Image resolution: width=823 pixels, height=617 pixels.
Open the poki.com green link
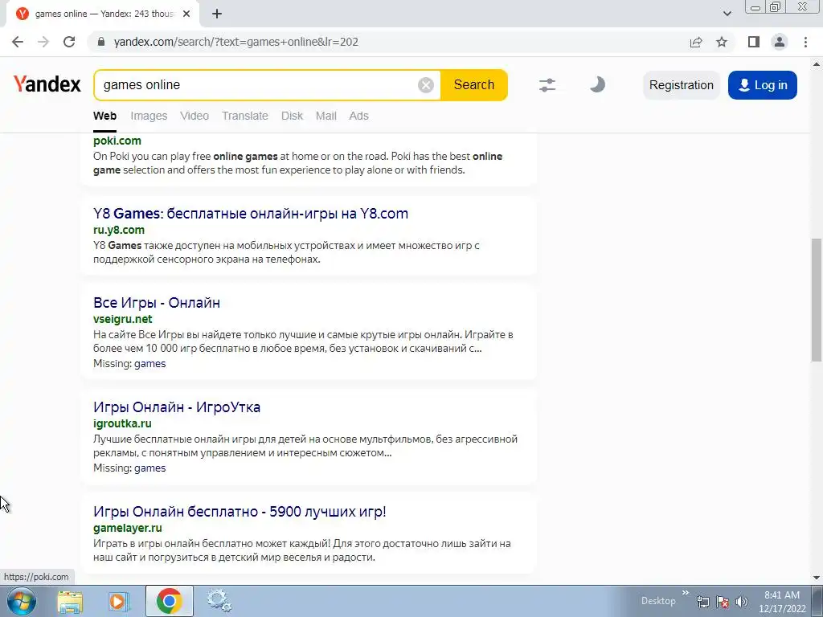pos(117,141)
